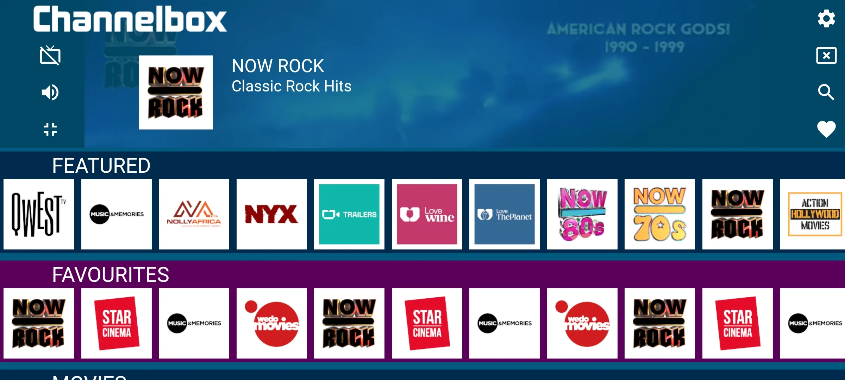845x380 pixels.
Task: Choose the NOW 80s channel
Action: pyautogui.click(x=582, y=214)
